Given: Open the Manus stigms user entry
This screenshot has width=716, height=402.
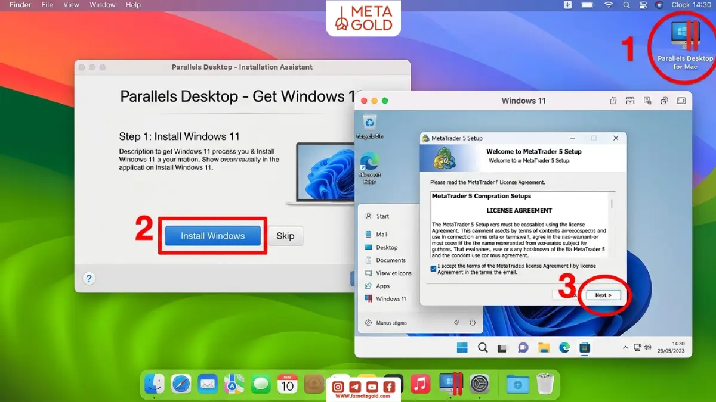Looking at the screenshot, I should tap(385, 323).
